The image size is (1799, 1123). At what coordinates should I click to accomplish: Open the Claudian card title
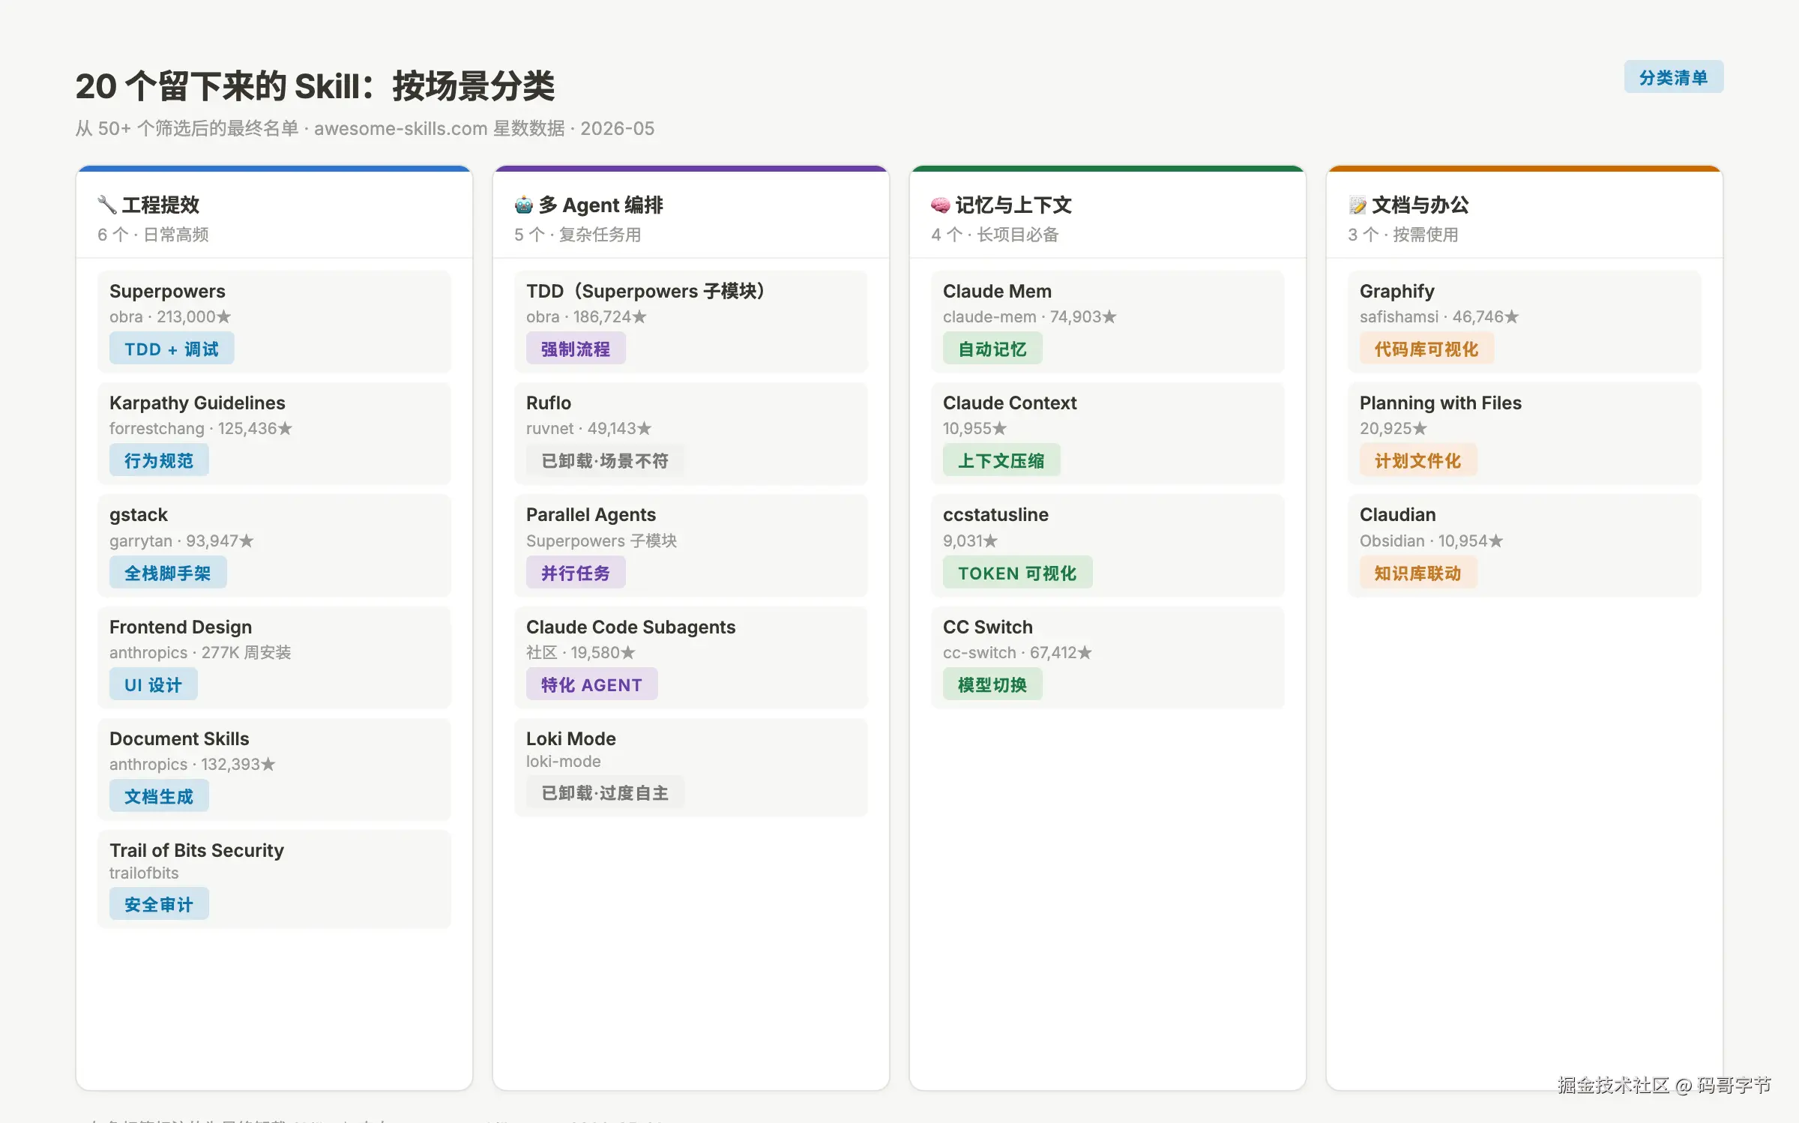click(x=1398, y=514)
